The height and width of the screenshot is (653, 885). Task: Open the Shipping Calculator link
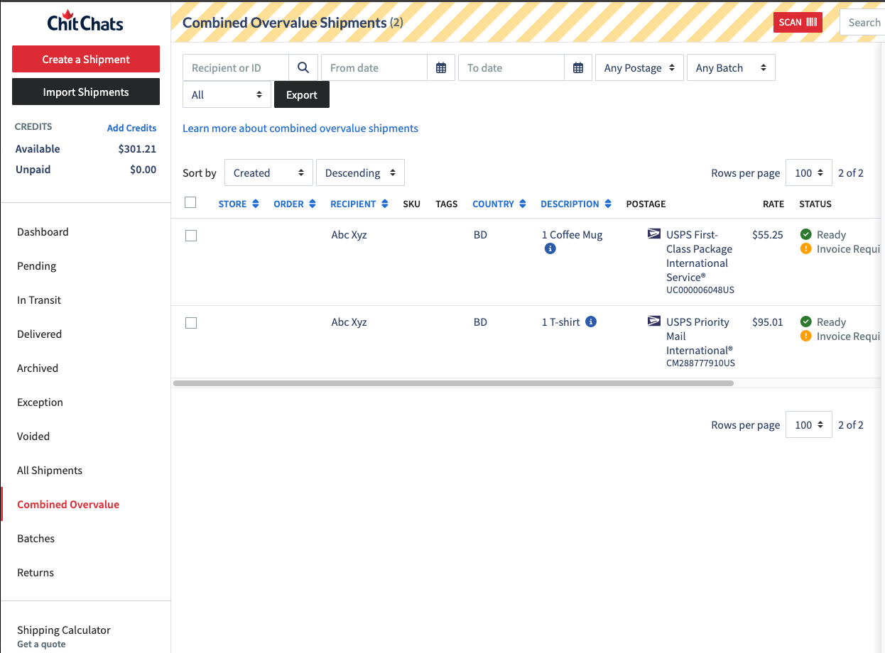[x=64, y=630]
